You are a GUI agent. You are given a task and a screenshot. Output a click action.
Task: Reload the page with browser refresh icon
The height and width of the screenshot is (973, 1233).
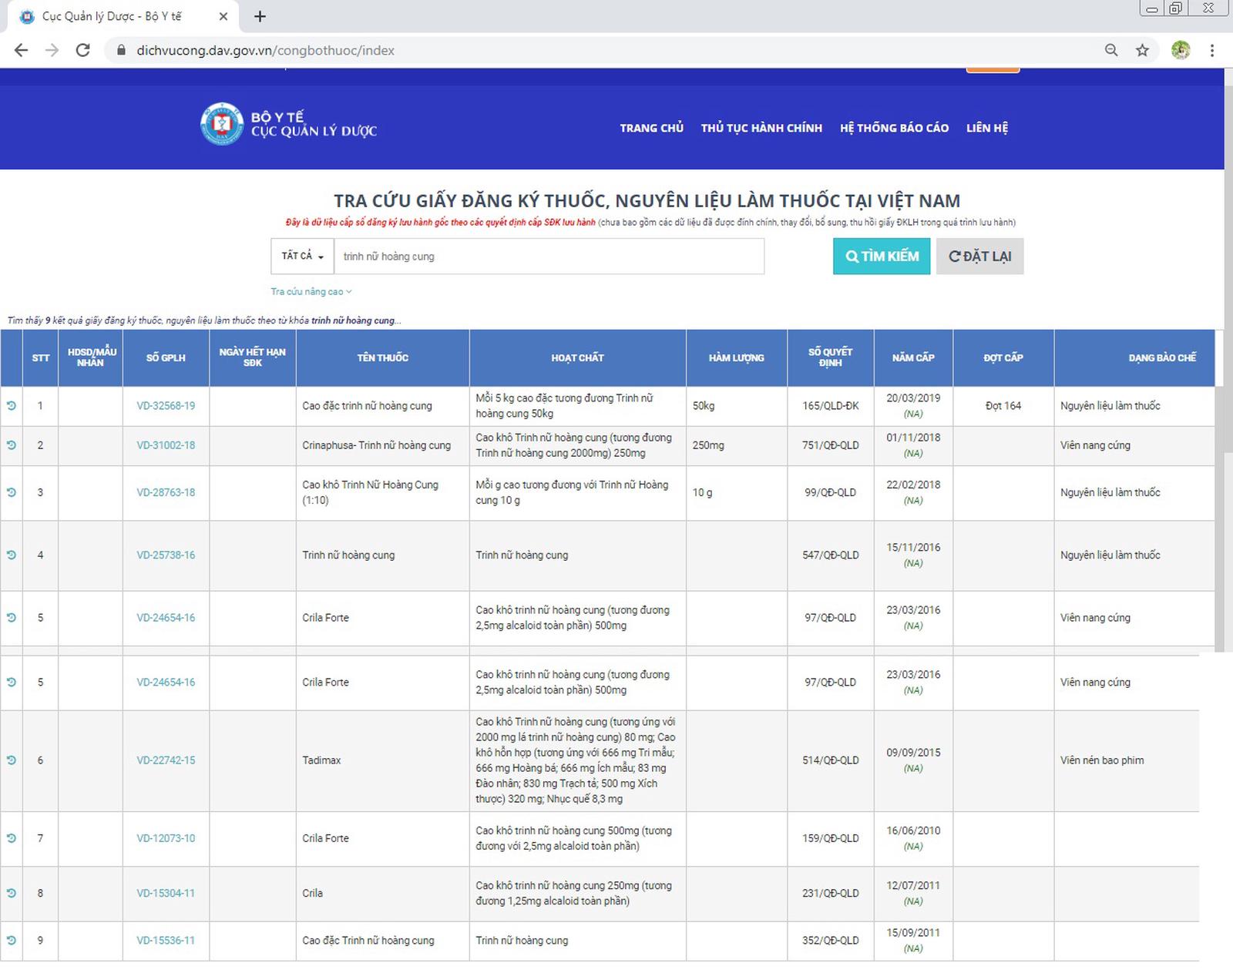coord(83,51)
